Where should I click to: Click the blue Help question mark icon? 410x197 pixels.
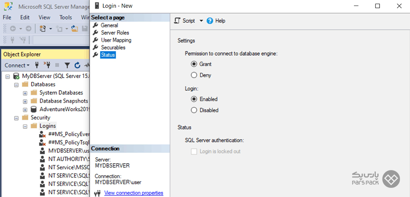tap(210, 21)
